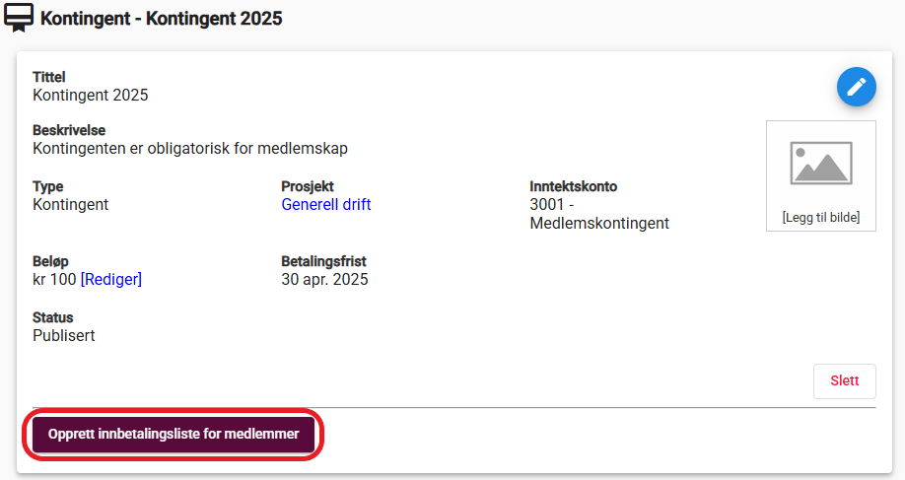
Task: Click the amount text kr 100
Action: click(54, 279)
